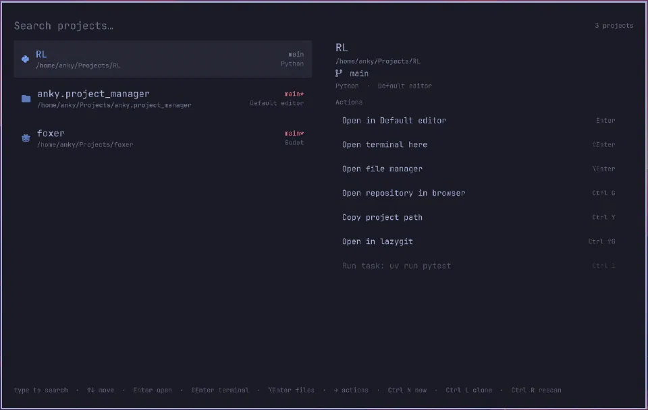This screenshot has height=410, width=648.
Task: Select the foxer project
Action: [163, 138]
